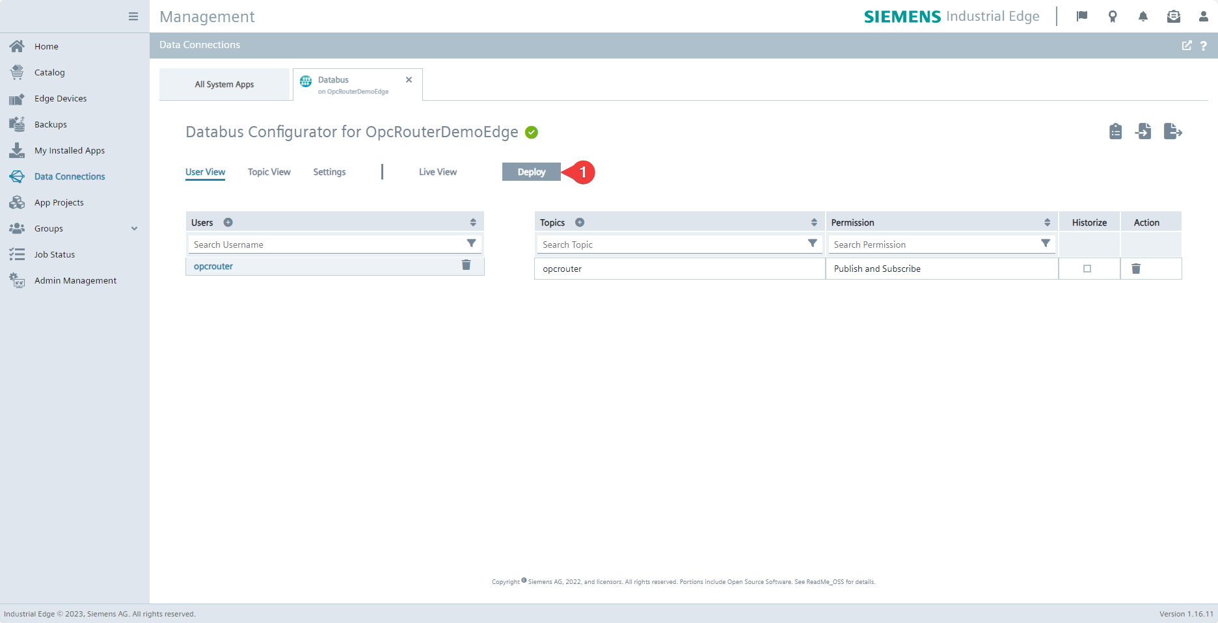
Task: Delete the opcrouter user with trash icon
Action: pos(466,265)
